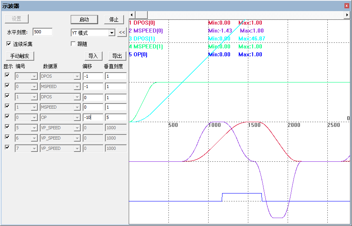The width and height of the screenshot is (352, 226).
Task: Open the number dropdown showing 7
Action: 34,149
